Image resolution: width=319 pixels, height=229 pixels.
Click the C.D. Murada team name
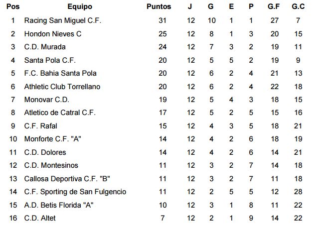[45, 47]
